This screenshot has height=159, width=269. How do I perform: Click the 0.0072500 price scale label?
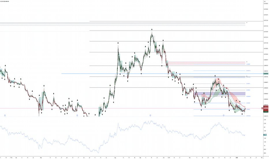(x=266, y=32)
